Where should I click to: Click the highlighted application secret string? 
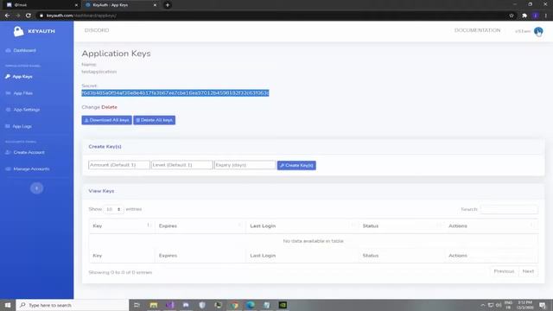click(175, 92)
